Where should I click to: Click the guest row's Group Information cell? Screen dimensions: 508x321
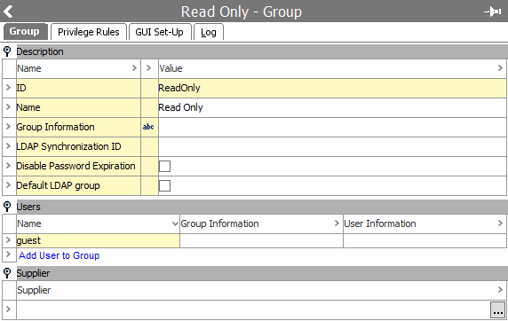point(261,241)
